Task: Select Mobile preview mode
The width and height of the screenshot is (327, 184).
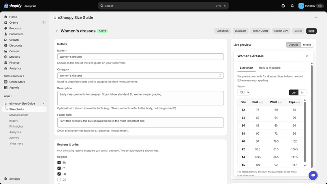Action: coord(307,45)
